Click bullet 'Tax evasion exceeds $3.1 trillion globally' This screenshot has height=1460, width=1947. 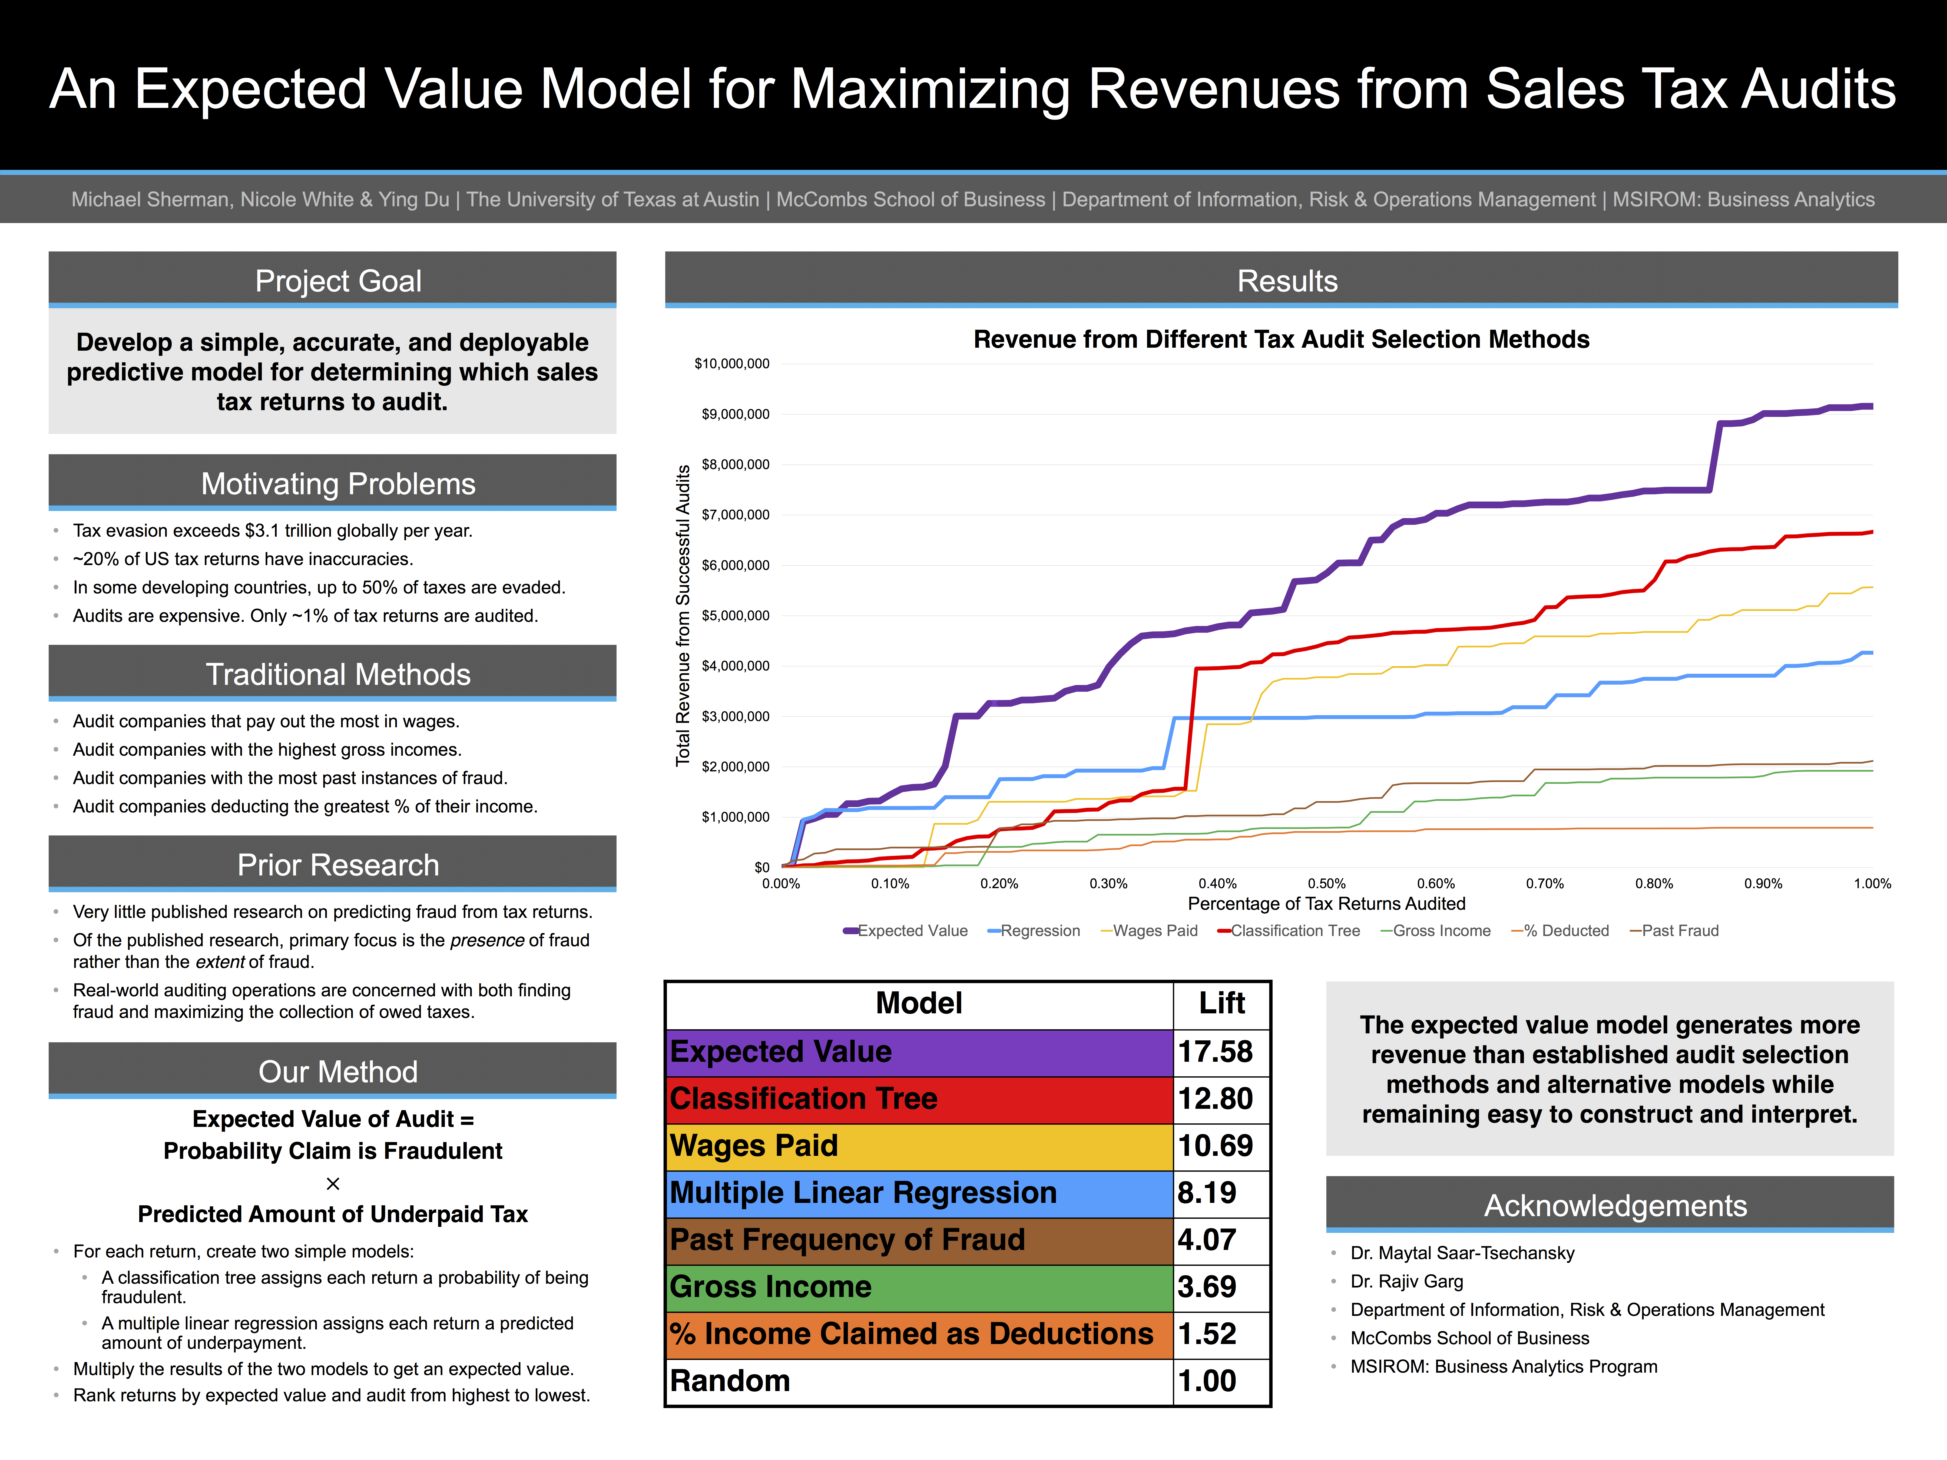(x=273, y=531)
